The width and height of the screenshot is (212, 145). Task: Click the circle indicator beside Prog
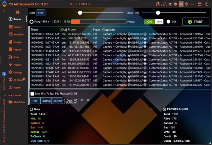31,22
